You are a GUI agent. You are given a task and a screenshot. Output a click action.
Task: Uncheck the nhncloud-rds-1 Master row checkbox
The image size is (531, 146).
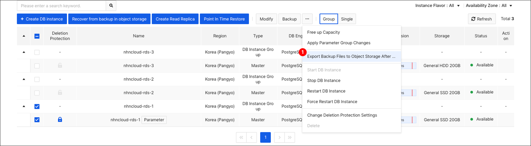[37, 120]
